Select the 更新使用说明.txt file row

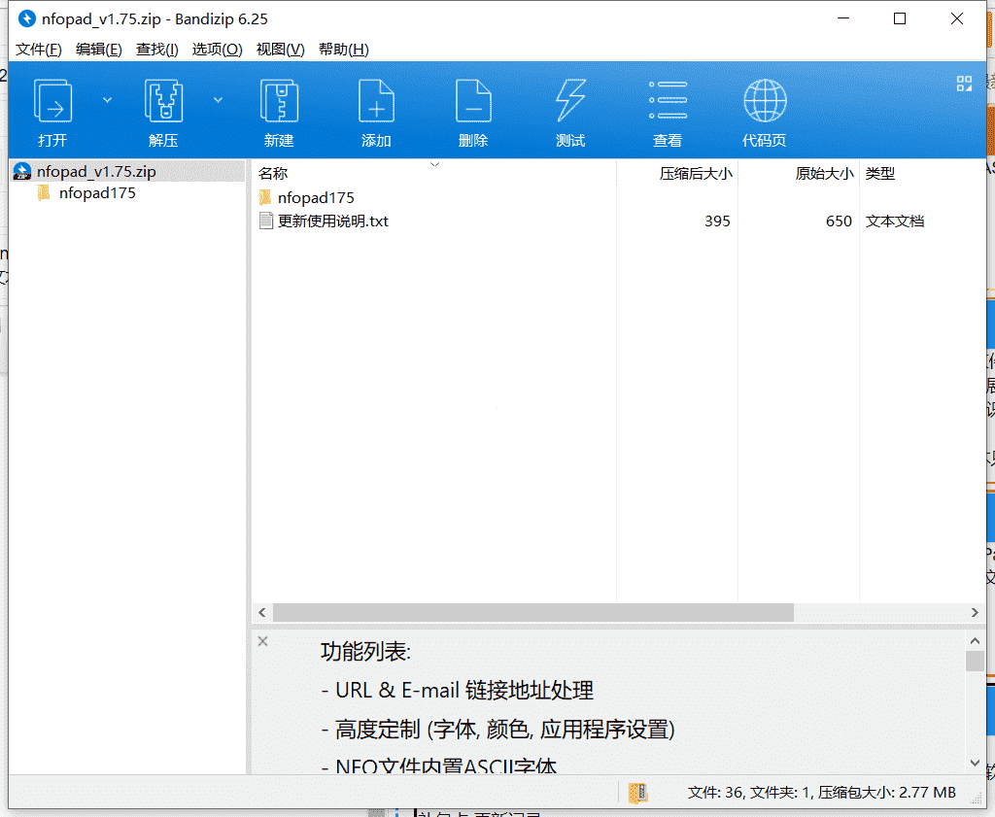tap(619, 221)
